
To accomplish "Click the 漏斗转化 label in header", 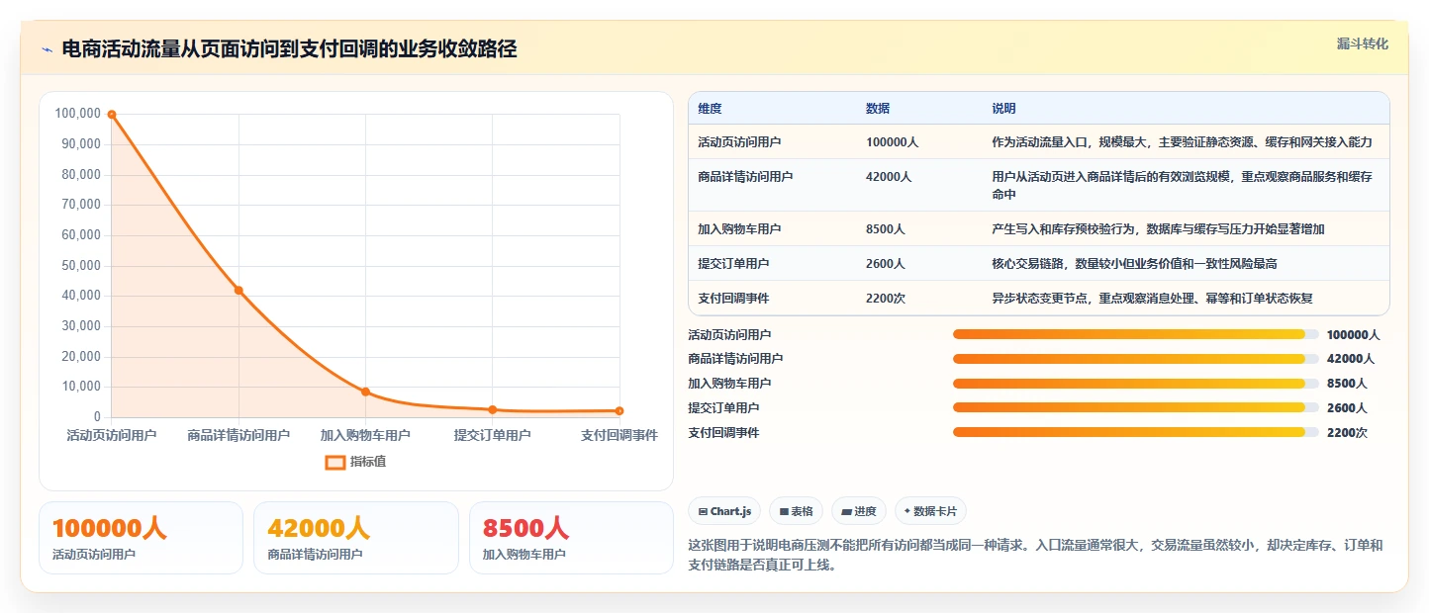I will click(x=1363, y=44).
